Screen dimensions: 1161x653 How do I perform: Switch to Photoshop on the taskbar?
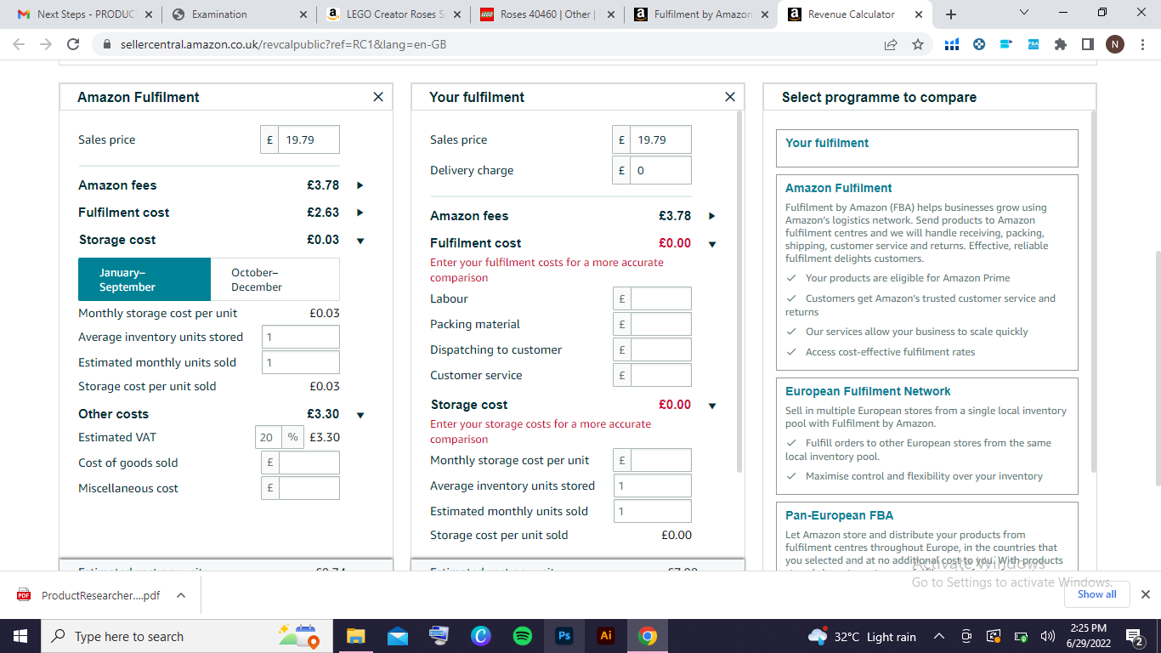coord(564,636)
